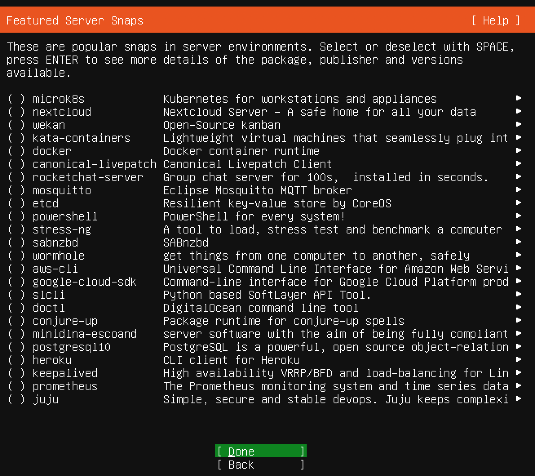Open postgresql10 details arrow
Screen dimensions: 535x476
[x=519, y=346]
